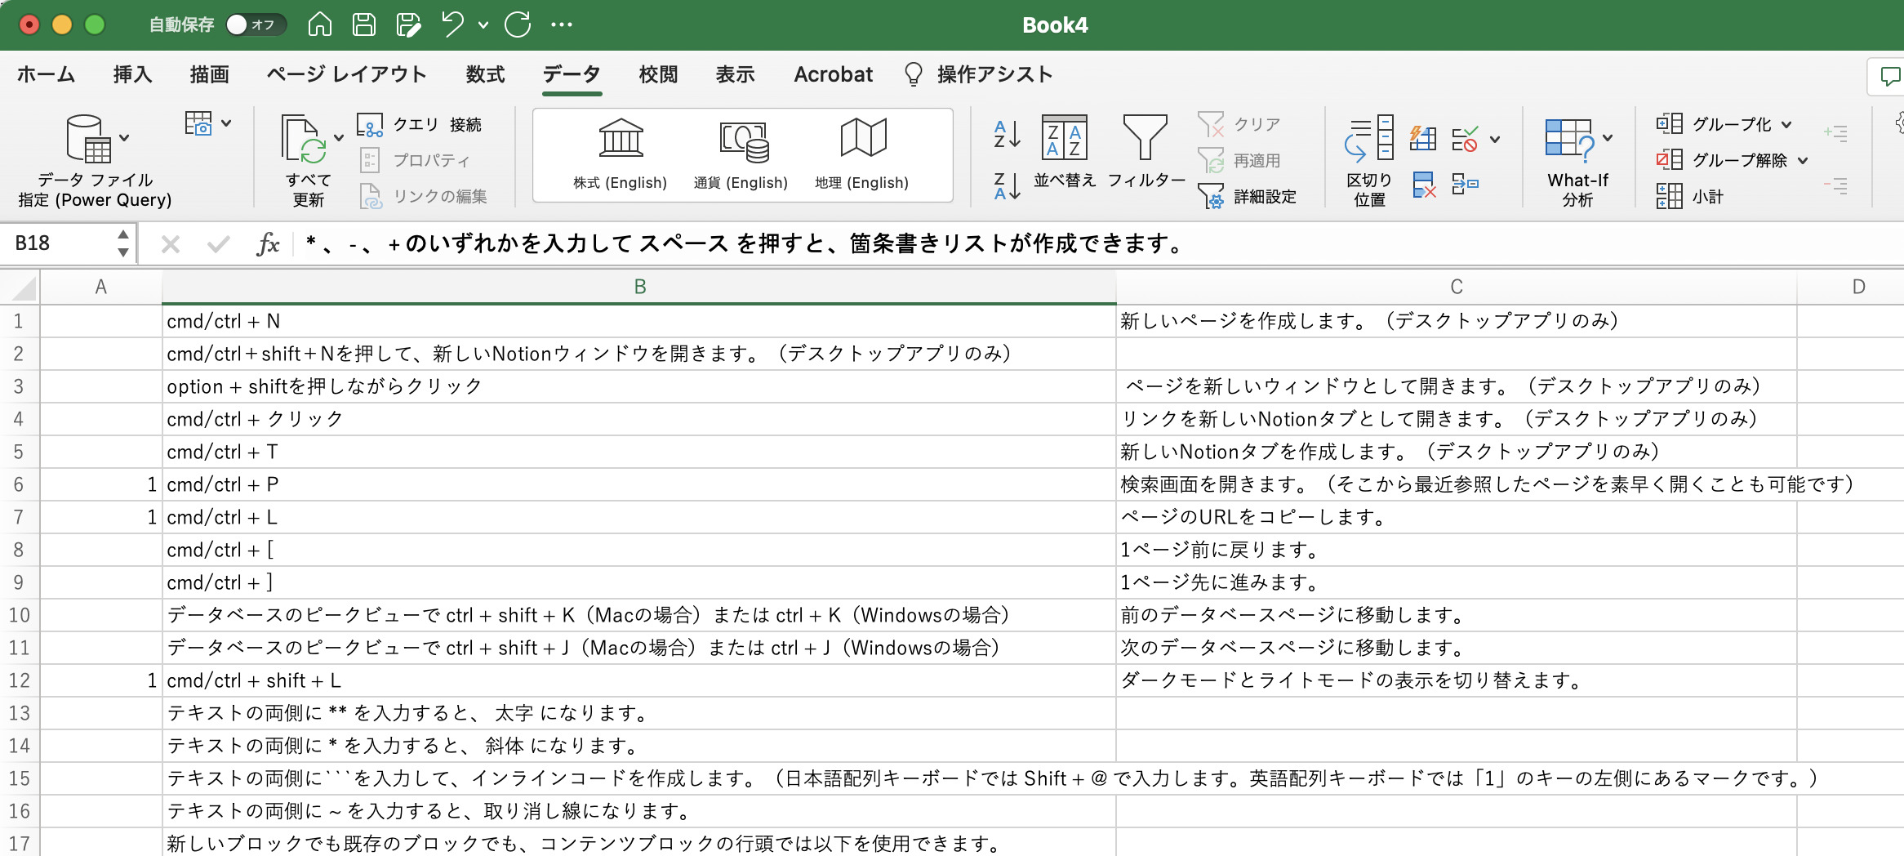Click クエリ 接続 button
This screenshot has width=1904, height=856.
click(x=420, y=124)
